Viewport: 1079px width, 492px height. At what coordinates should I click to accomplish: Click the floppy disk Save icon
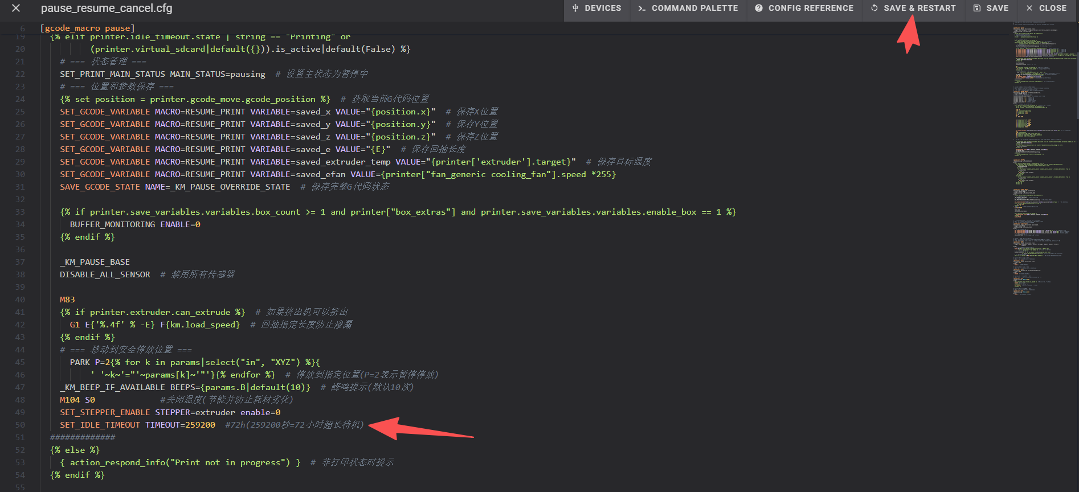point(977,9)
